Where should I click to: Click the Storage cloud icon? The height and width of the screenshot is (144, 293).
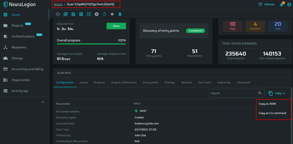click(5, 58)
